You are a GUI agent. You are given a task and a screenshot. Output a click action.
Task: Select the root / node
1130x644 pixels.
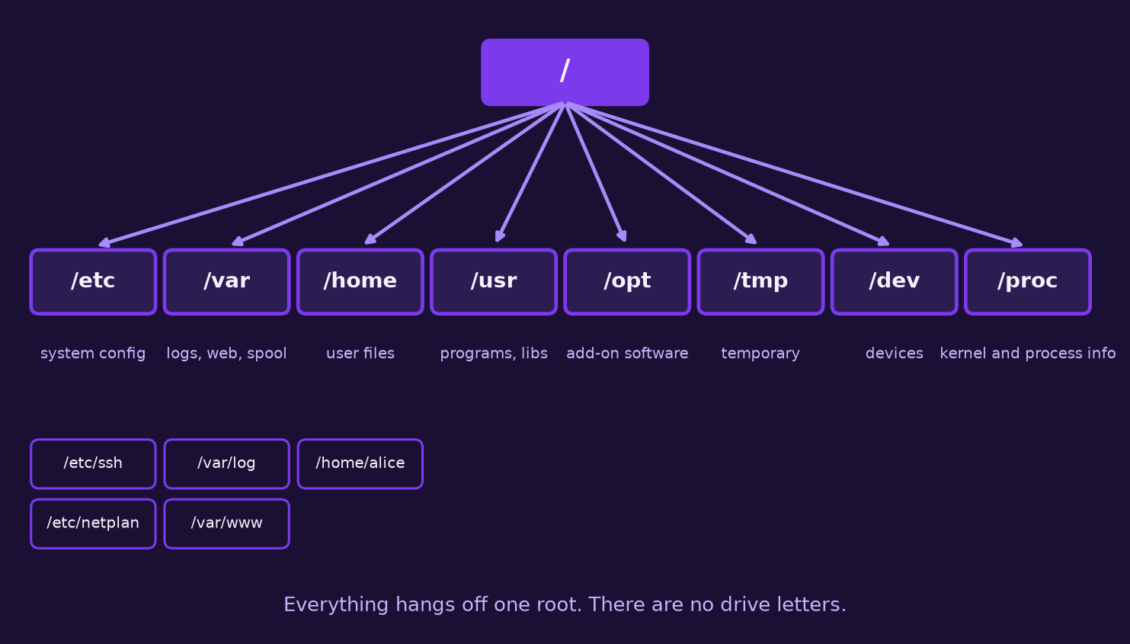pyautogui.click(x=565, y=72)
